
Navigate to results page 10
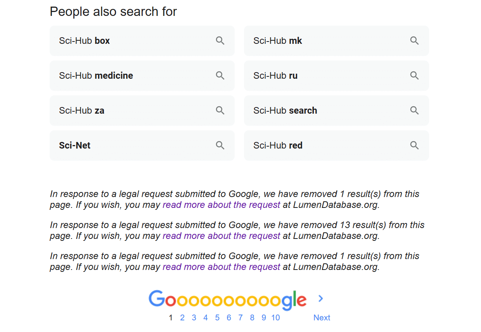click(x=275, y=318)
